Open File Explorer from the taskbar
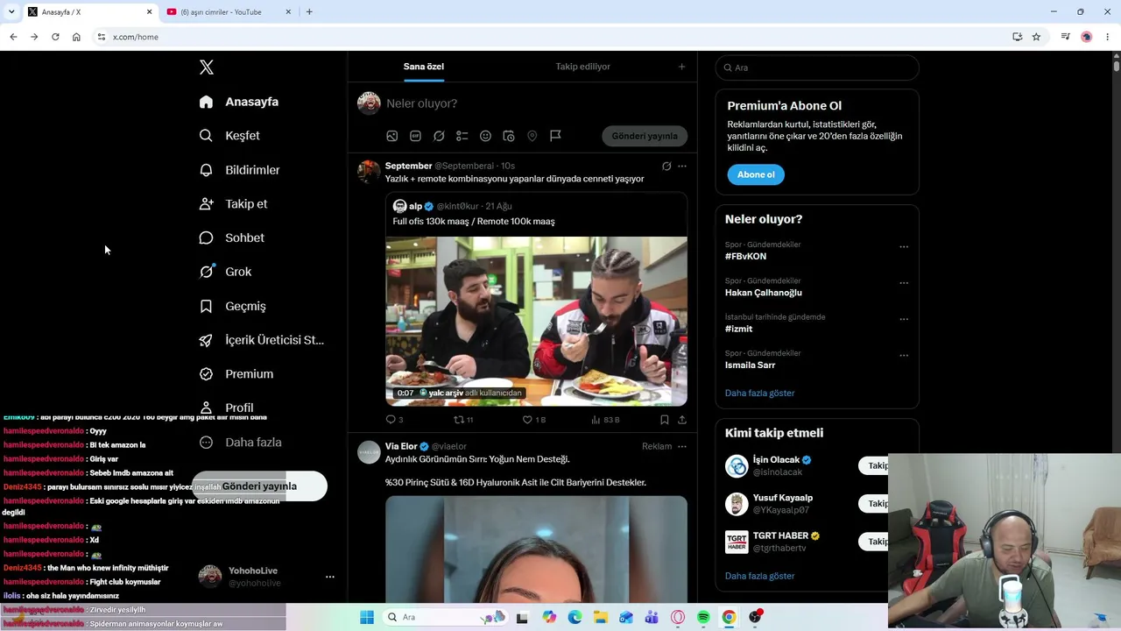Screen dimensions: 1121x631 point(601,617)
